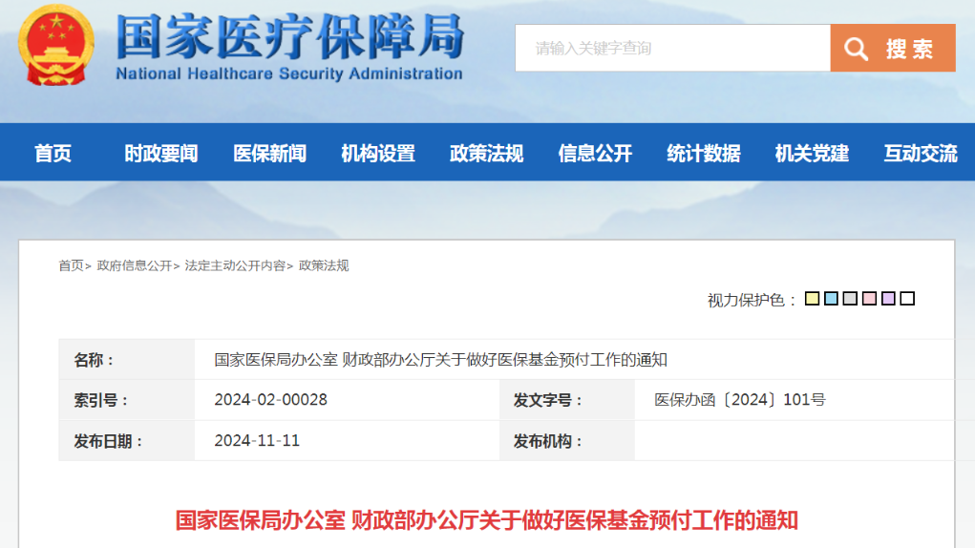The image size is (975, 548).
Task: Click the 发文字号 label cell
Action: click(x=566, y=400)
